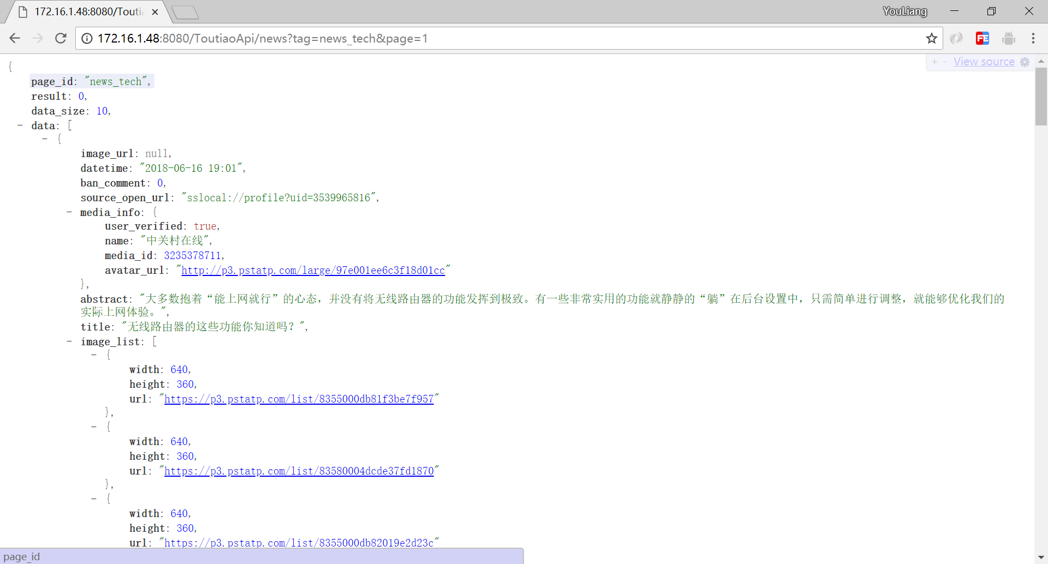Collapse all JSON nodes with minus
Image resolution: width=1048 pixels, height=564 pixels.
click(945, 62)
